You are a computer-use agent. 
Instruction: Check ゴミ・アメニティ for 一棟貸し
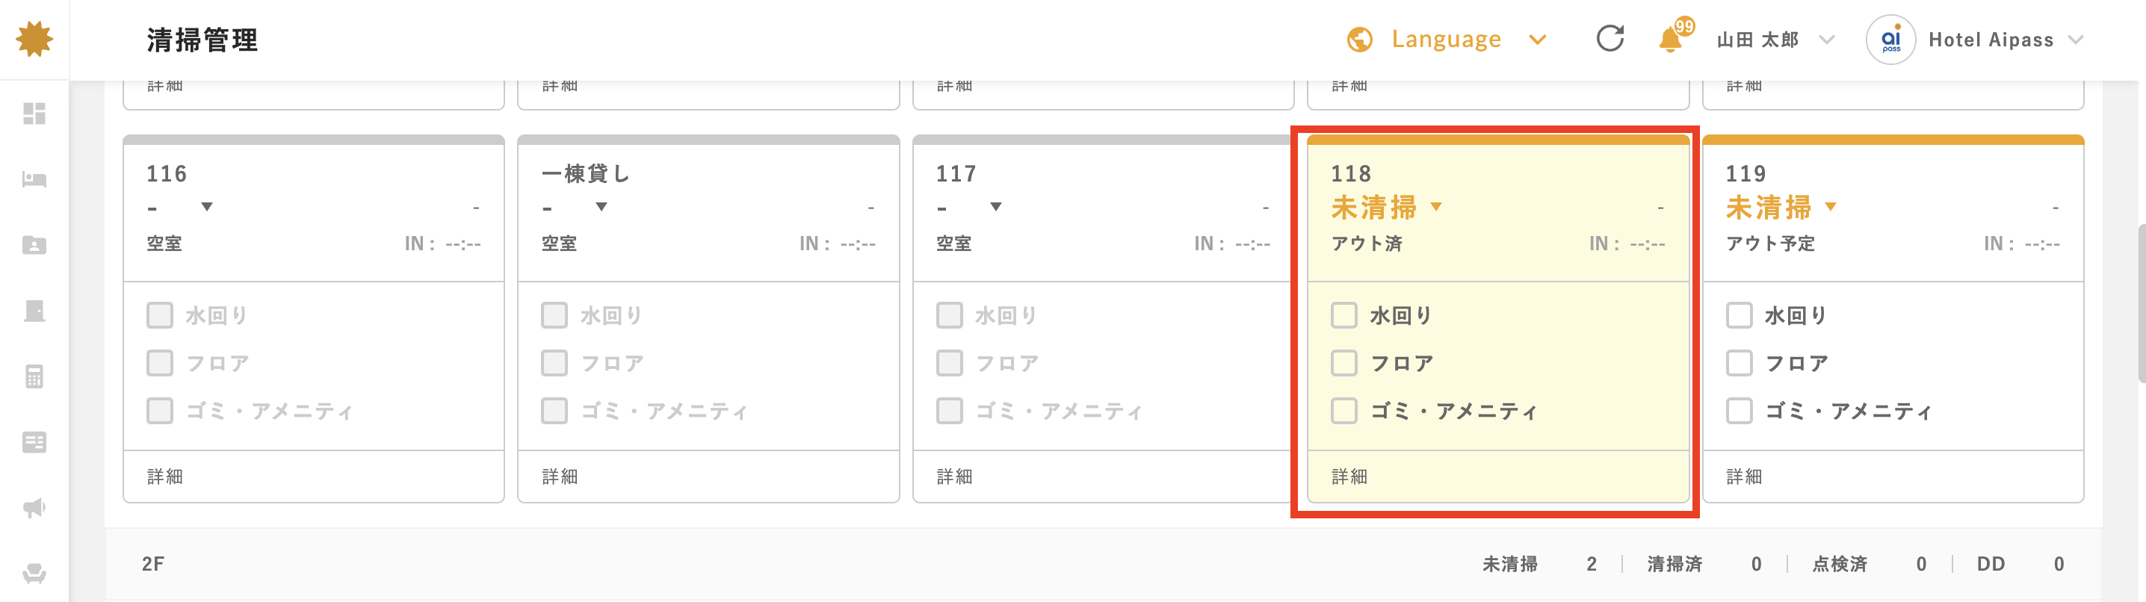pyautogui.click(x=554, y=411)
